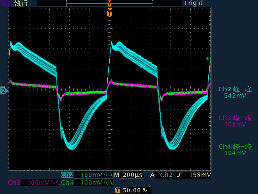Click the Tek logo
The image size is (258, 194).
(6, 3)
